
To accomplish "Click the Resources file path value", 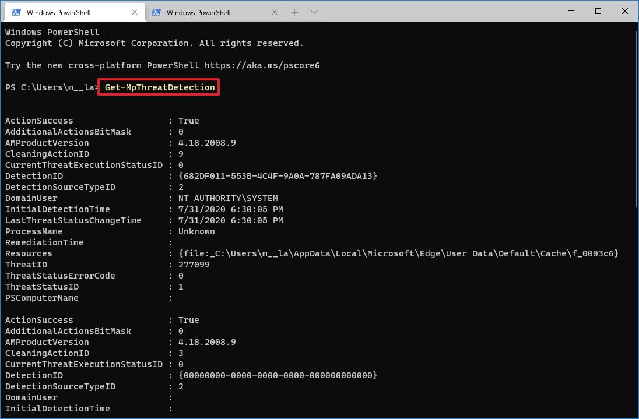I will (x=399, y=253).
